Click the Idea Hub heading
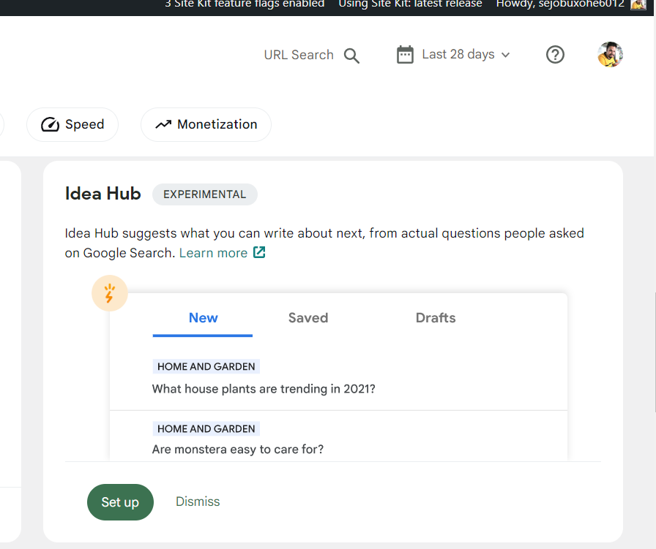Viewport: 656px width, 549px height. point(103,194)
